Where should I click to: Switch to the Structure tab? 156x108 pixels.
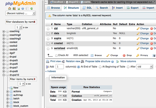click(71, 8)
